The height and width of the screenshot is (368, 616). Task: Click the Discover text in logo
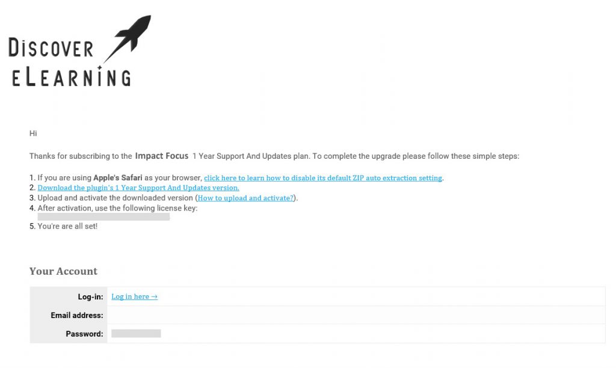coord(51,48)
